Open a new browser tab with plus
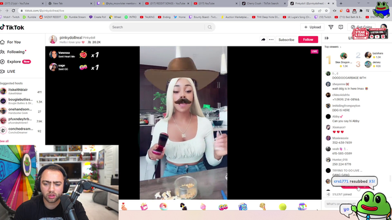392x220 pixels. pyautogui.click(x=341, y=3)
